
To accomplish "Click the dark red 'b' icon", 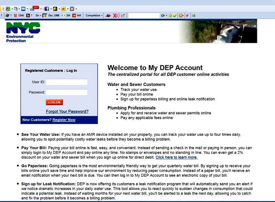I will [x=28, y=15].
